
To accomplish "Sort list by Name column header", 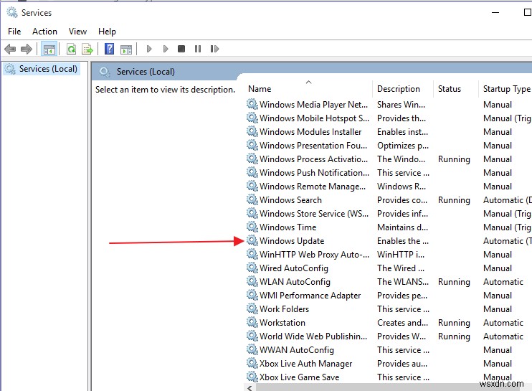I will pyautogui.click(x=260, y=89).
